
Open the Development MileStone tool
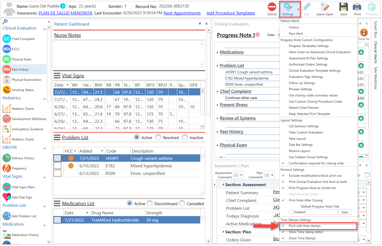tap(6, 118)
